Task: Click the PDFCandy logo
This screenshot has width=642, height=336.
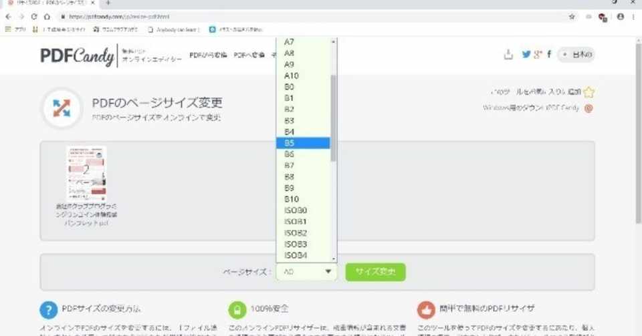Action: pos(77,55)
